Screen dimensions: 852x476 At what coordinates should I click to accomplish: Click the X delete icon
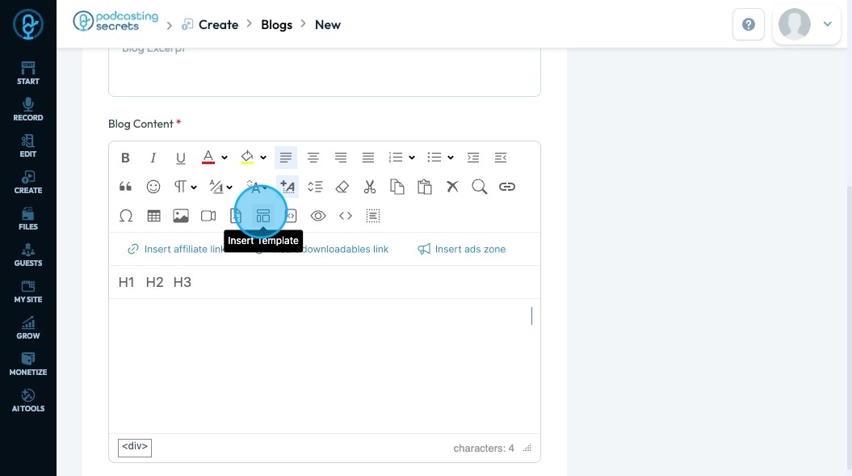tap(452, 187)
